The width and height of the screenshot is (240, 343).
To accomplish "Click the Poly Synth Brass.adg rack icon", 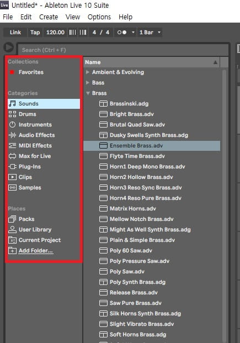I will (103, 282).
